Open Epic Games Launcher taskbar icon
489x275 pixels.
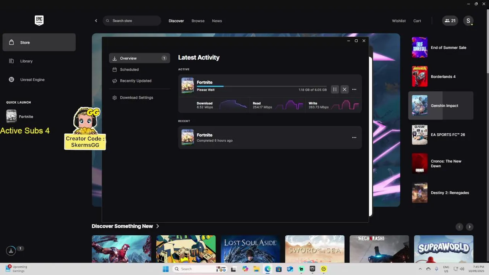313,269
